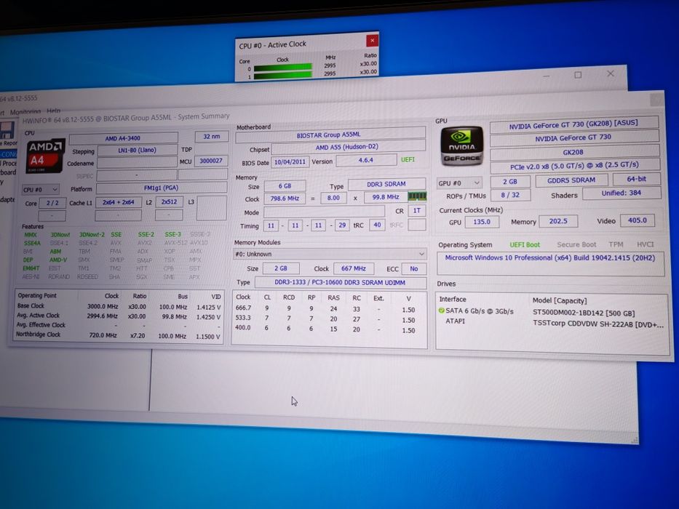Click 'BIOSTAR Group A55ML' motherboard field
This screenshot has width=679, height=509.
point(330,135)
